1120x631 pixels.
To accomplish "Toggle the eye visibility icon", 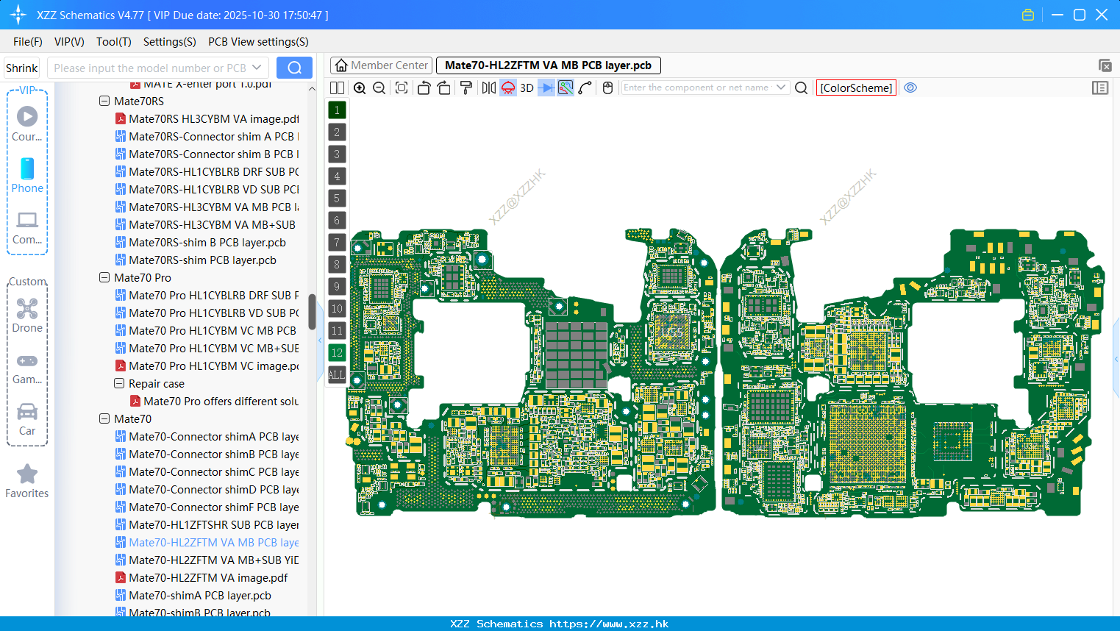I will [910, 88].
